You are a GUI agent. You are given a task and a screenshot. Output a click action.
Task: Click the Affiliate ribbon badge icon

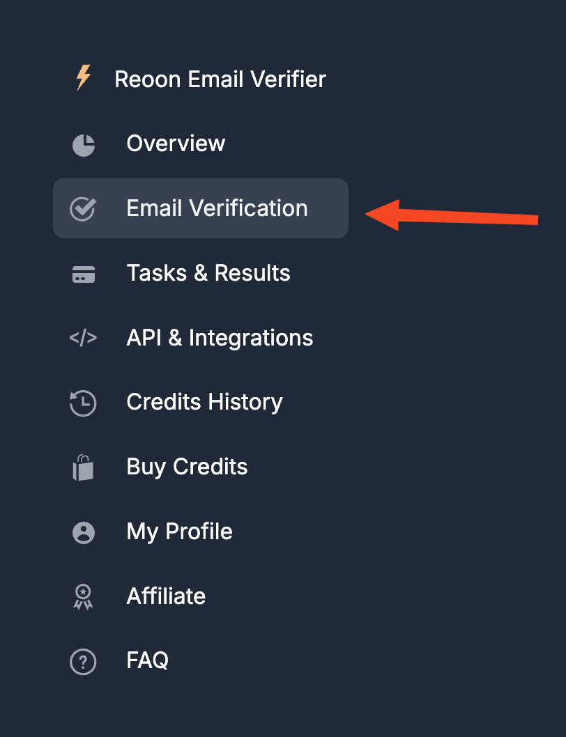(x=83, y=597)
